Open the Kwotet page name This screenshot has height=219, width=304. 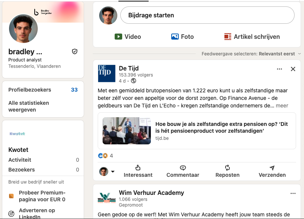point(18,150)
